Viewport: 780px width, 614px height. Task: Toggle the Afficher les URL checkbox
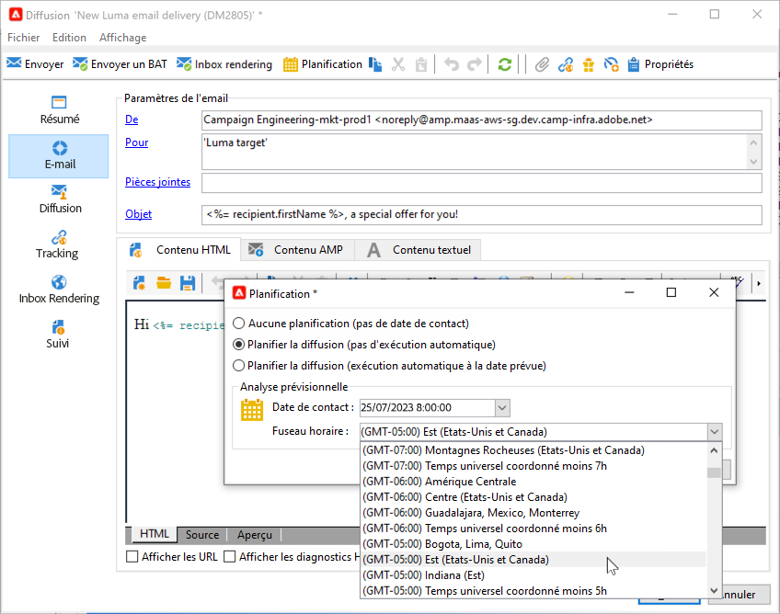pos(132,556)
